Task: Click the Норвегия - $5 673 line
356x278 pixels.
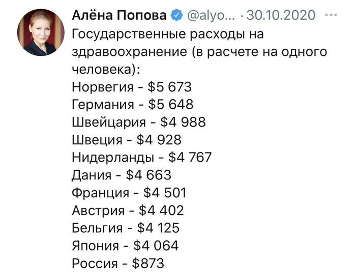Action: [132, 86]
